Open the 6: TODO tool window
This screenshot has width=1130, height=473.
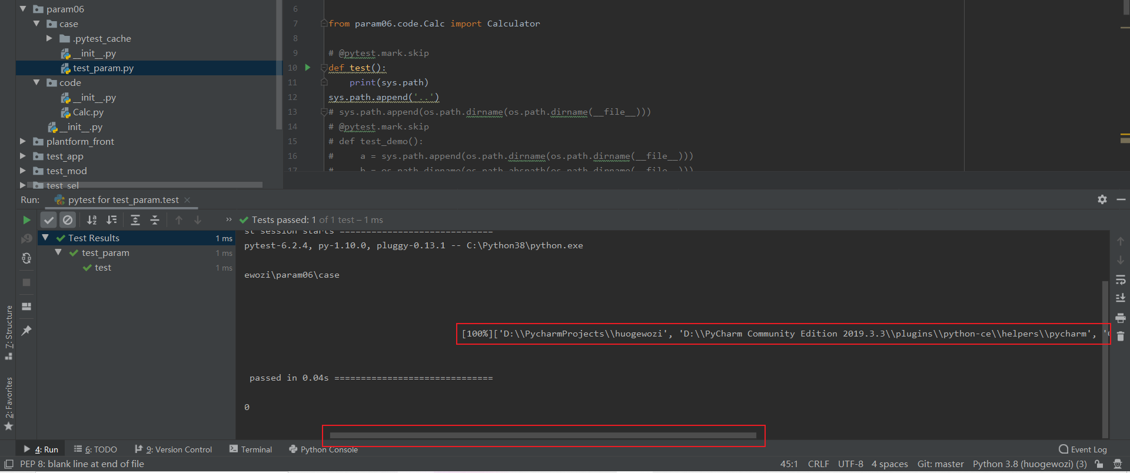click(x=95, y=449)
